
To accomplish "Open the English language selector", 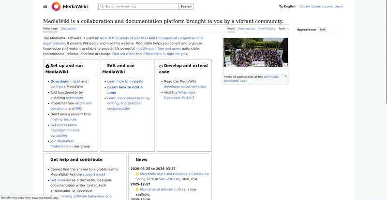I will (x=289, y=6).
